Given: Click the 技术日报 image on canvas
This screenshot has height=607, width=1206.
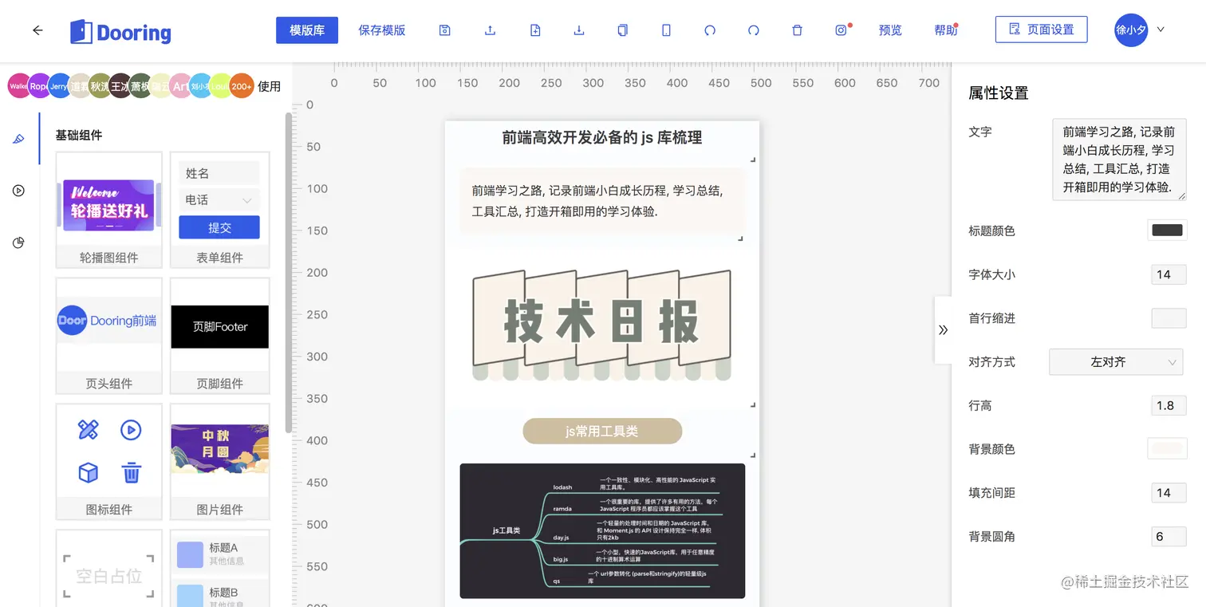Looking at the screenshot, I should 602,325.
